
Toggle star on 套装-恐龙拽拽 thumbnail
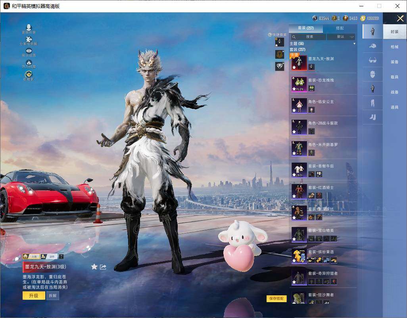click(294, 89)
